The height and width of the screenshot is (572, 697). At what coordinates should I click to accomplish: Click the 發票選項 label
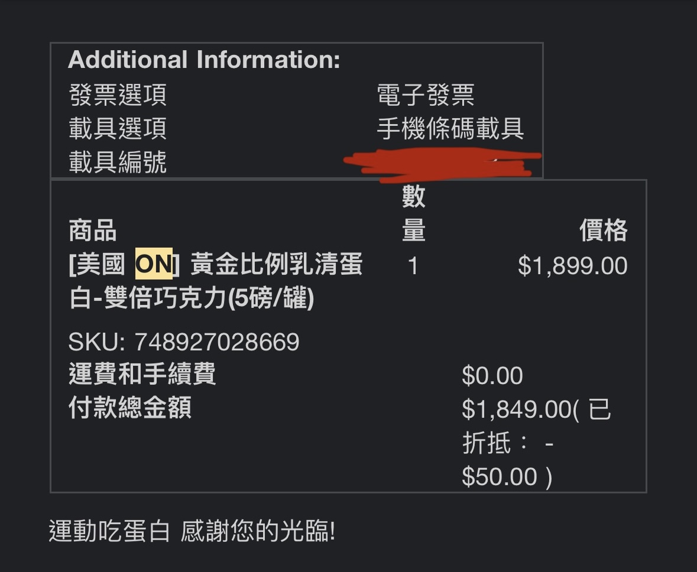click(118, 95)
